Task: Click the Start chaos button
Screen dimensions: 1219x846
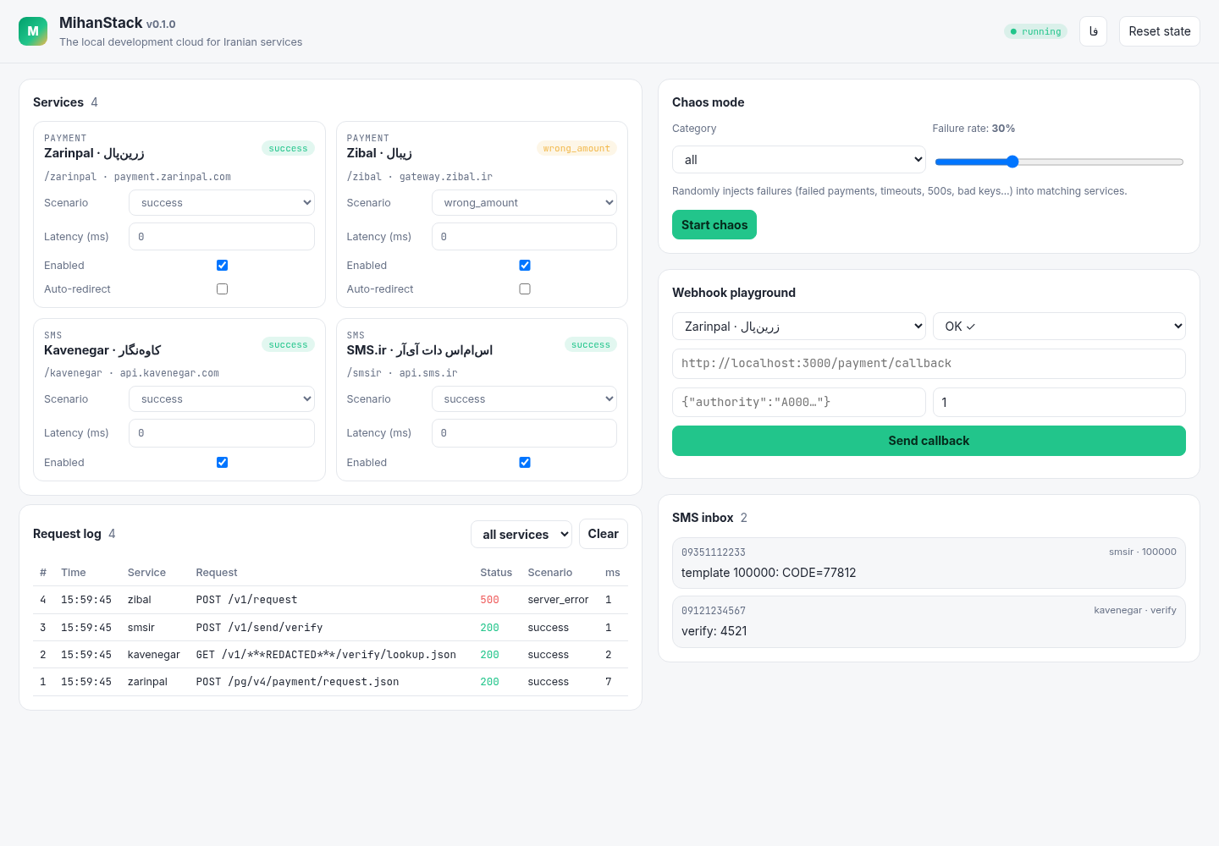Action: tap(714, 225)
